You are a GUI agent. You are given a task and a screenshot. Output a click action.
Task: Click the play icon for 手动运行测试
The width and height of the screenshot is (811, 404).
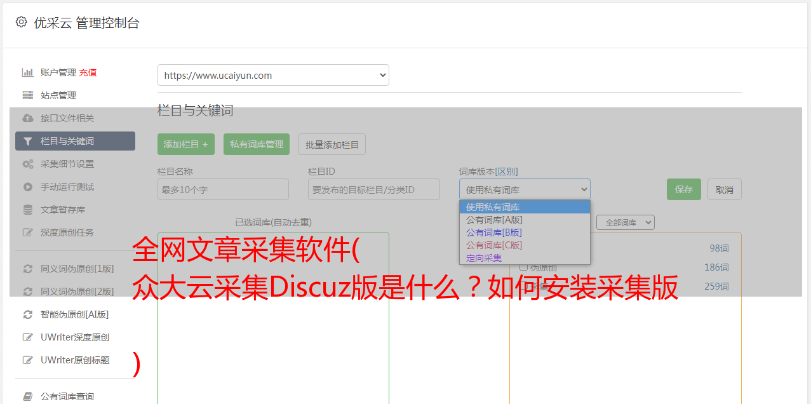[28, 187]
